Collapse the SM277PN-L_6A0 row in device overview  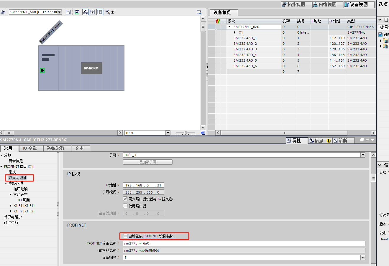[x=229, y=27]
